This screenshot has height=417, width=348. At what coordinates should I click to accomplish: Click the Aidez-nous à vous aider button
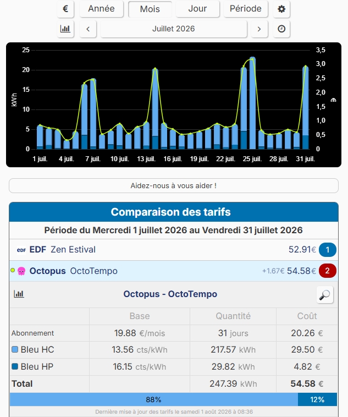174,185
